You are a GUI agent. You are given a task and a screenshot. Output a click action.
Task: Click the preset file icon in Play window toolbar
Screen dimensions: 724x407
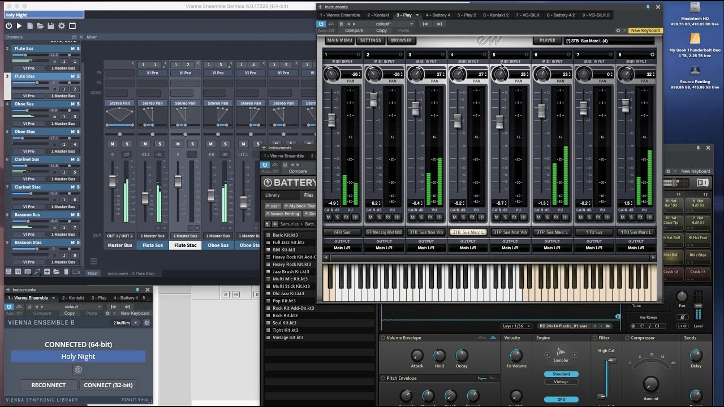(x=341, y=24)
